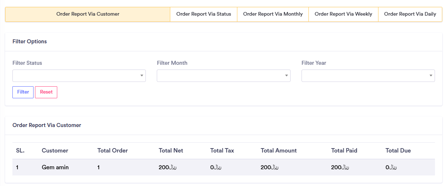Screen dimensions: 447x186
Task: Select Order Report Via Weekly tab
Action: click(343, 14)
